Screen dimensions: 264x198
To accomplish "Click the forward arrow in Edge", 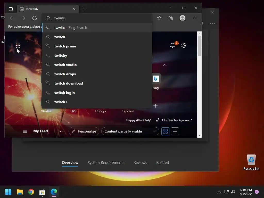I will pyautogui.click(x=23, y=18).
